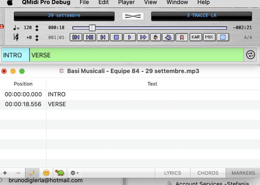Adjust the transpose stepper next to +0
The image size is (260, 185).
click(x=37, y=37)
